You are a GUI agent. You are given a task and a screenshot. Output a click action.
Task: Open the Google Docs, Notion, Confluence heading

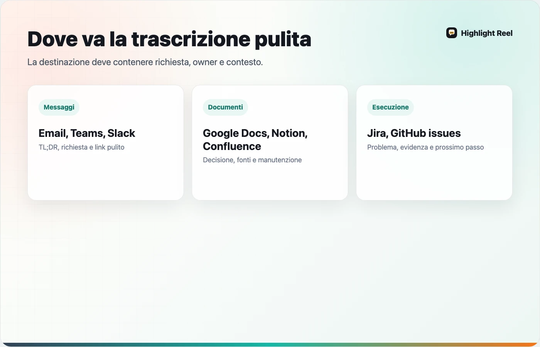pos(255,140)
